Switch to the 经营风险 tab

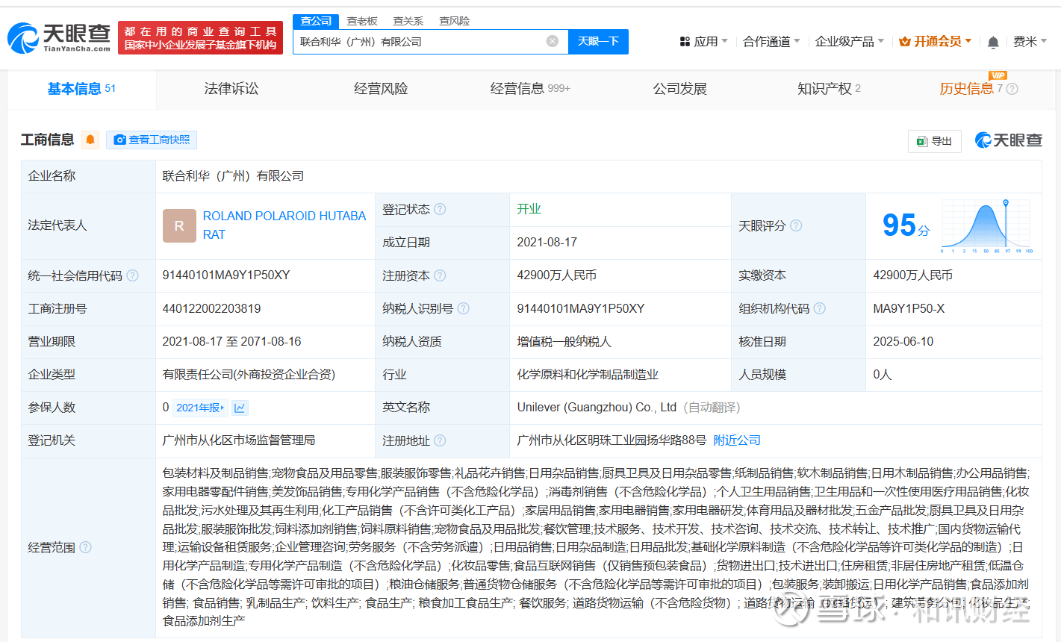[x=381, y=89]
